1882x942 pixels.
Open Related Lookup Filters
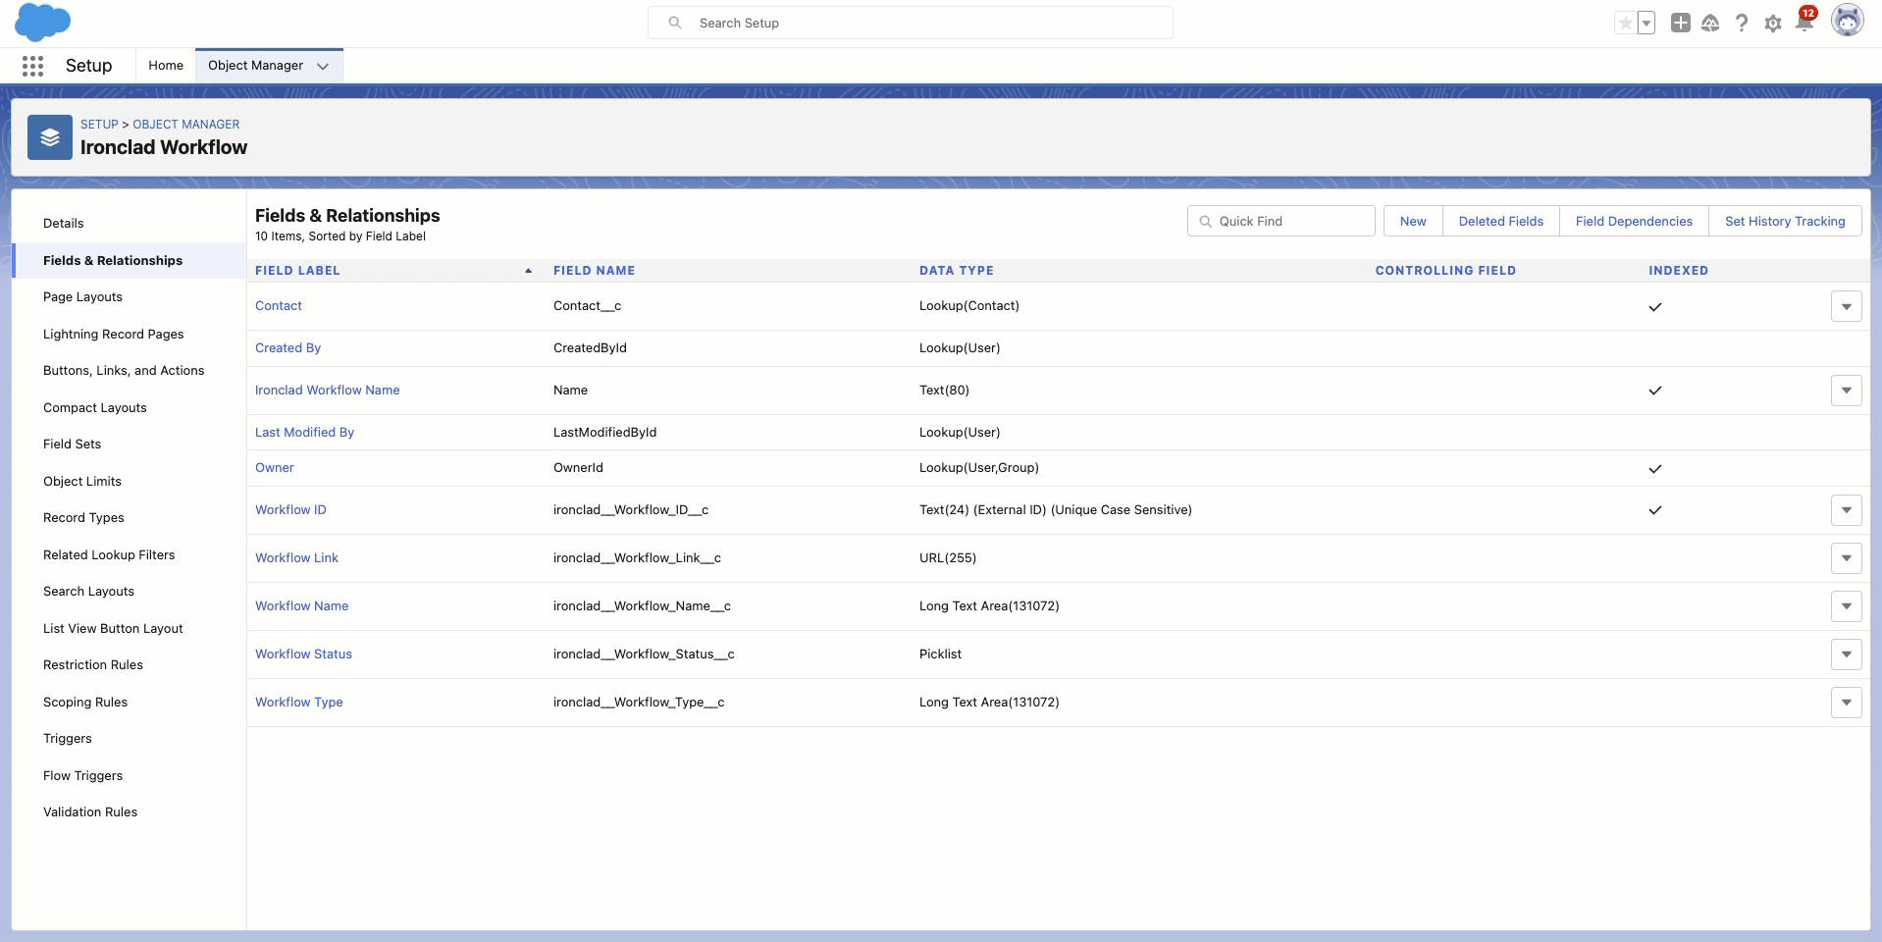point(109,555)
